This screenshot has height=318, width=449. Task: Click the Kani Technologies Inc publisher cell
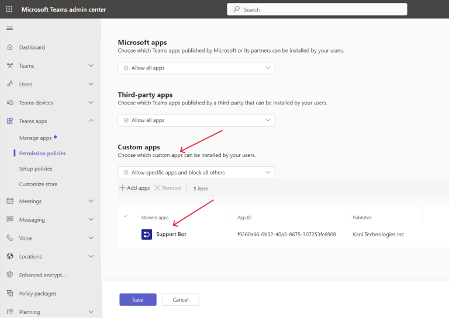coord(378,235)
